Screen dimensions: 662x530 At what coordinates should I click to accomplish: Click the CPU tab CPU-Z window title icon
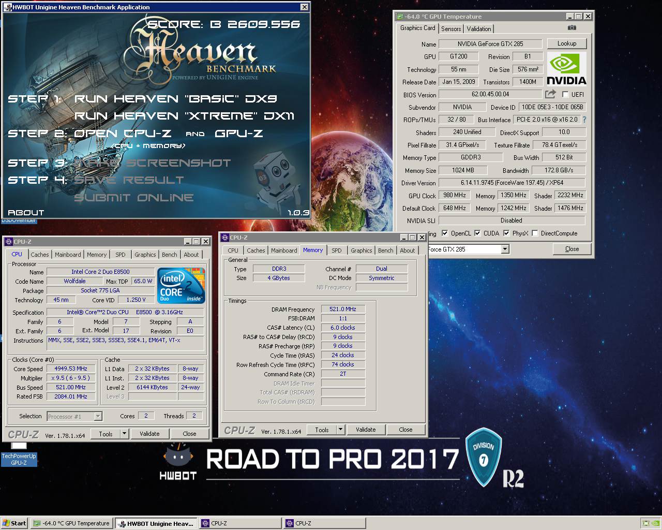[x=8, y=241]
